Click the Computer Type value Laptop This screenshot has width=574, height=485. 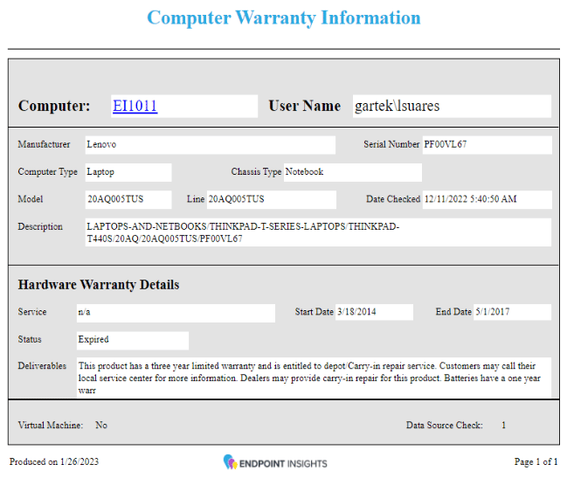click(x=128, y=172)
